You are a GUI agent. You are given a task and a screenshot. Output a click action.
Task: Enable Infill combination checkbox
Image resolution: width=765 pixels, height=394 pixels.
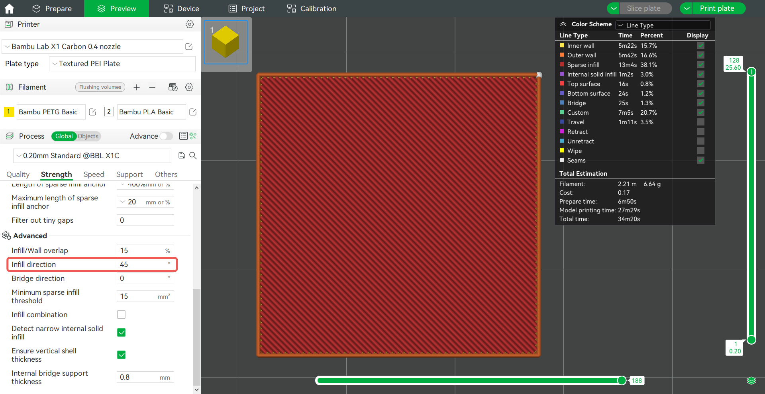(122, 315)
